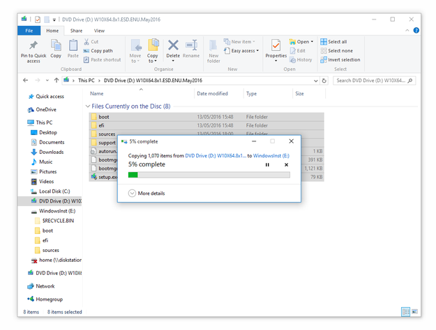
Task: Sort by the Type column header
Action: tap(251, 94)
